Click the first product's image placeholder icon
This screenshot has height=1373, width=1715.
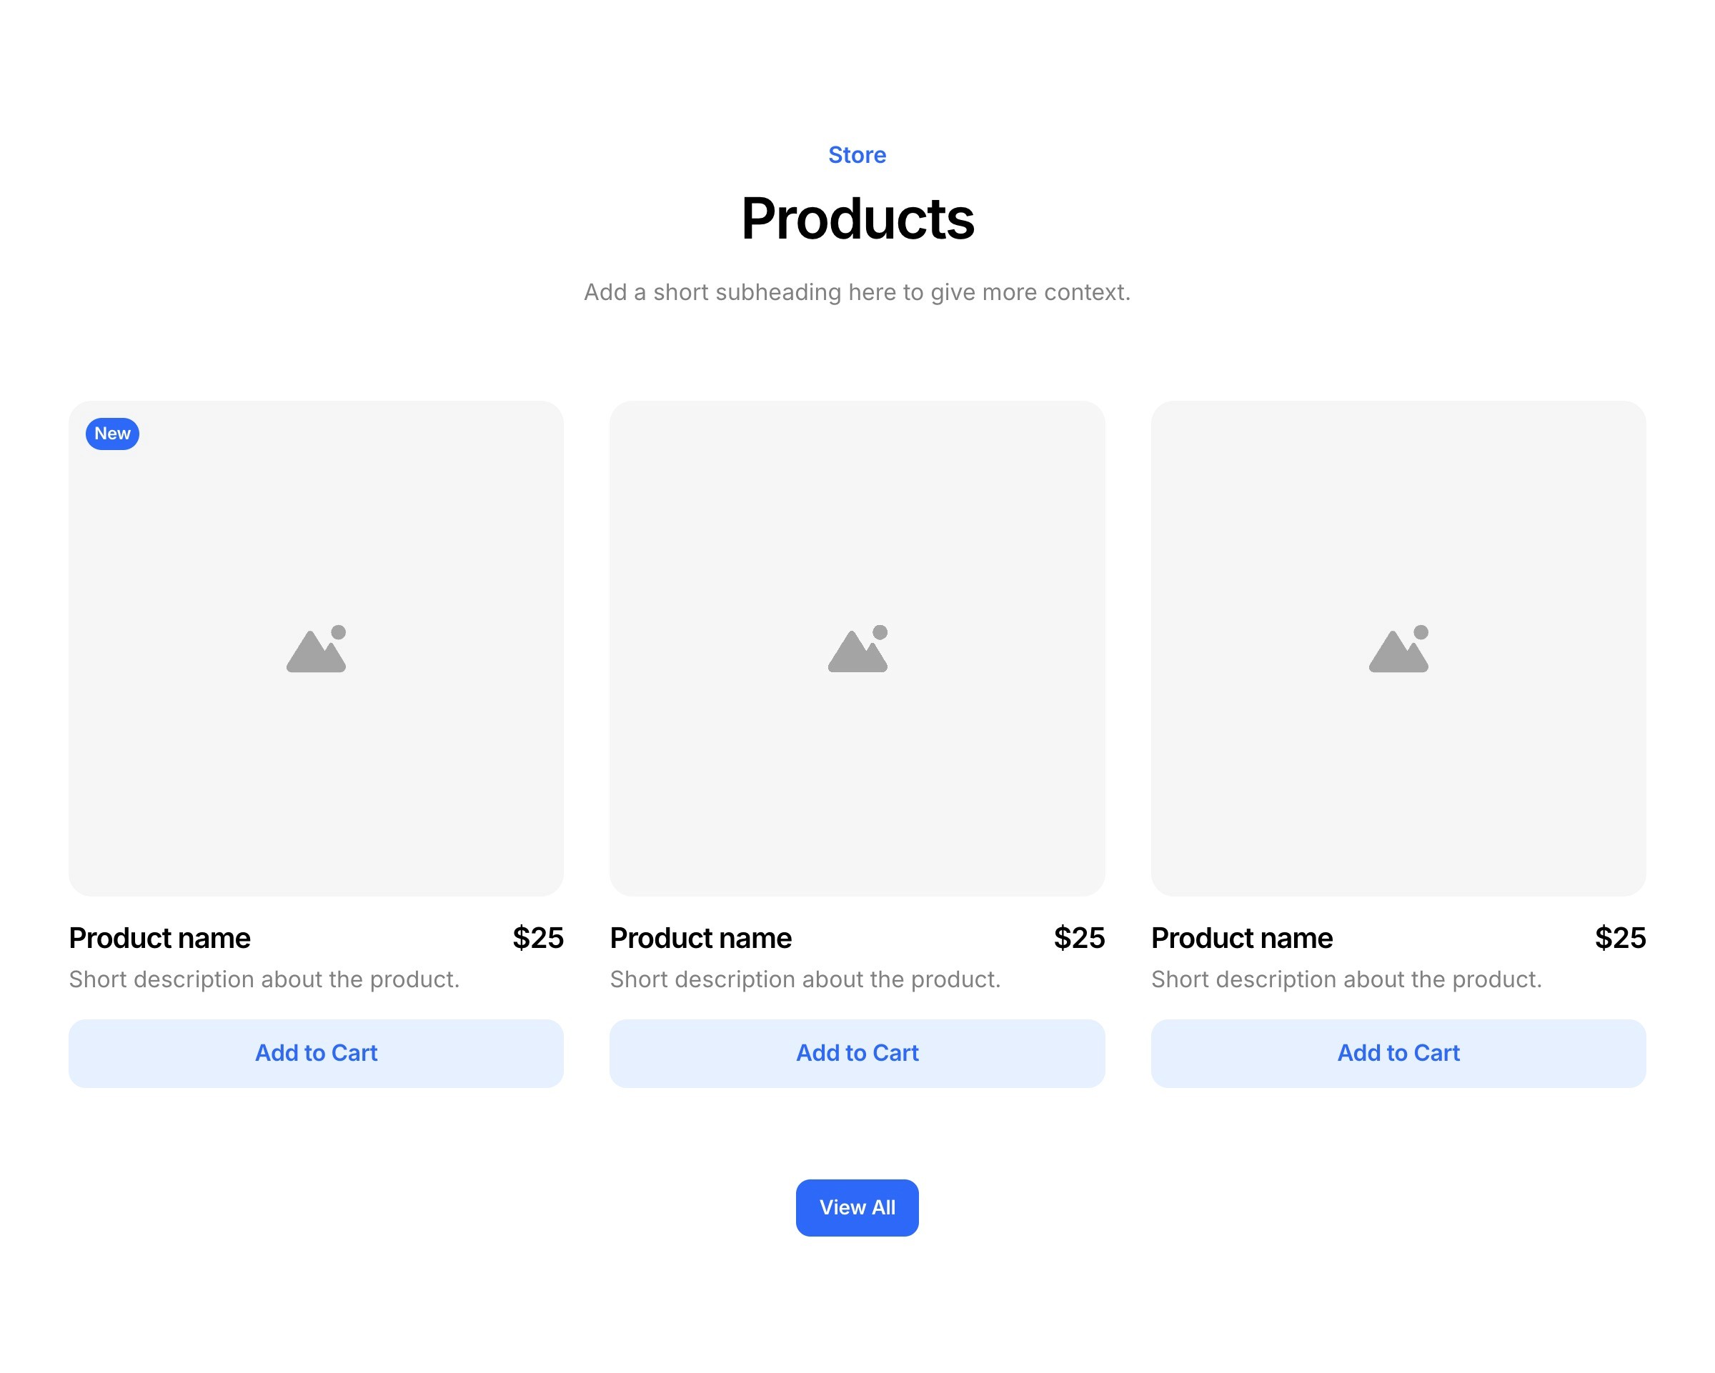click(x=316, y=649)
